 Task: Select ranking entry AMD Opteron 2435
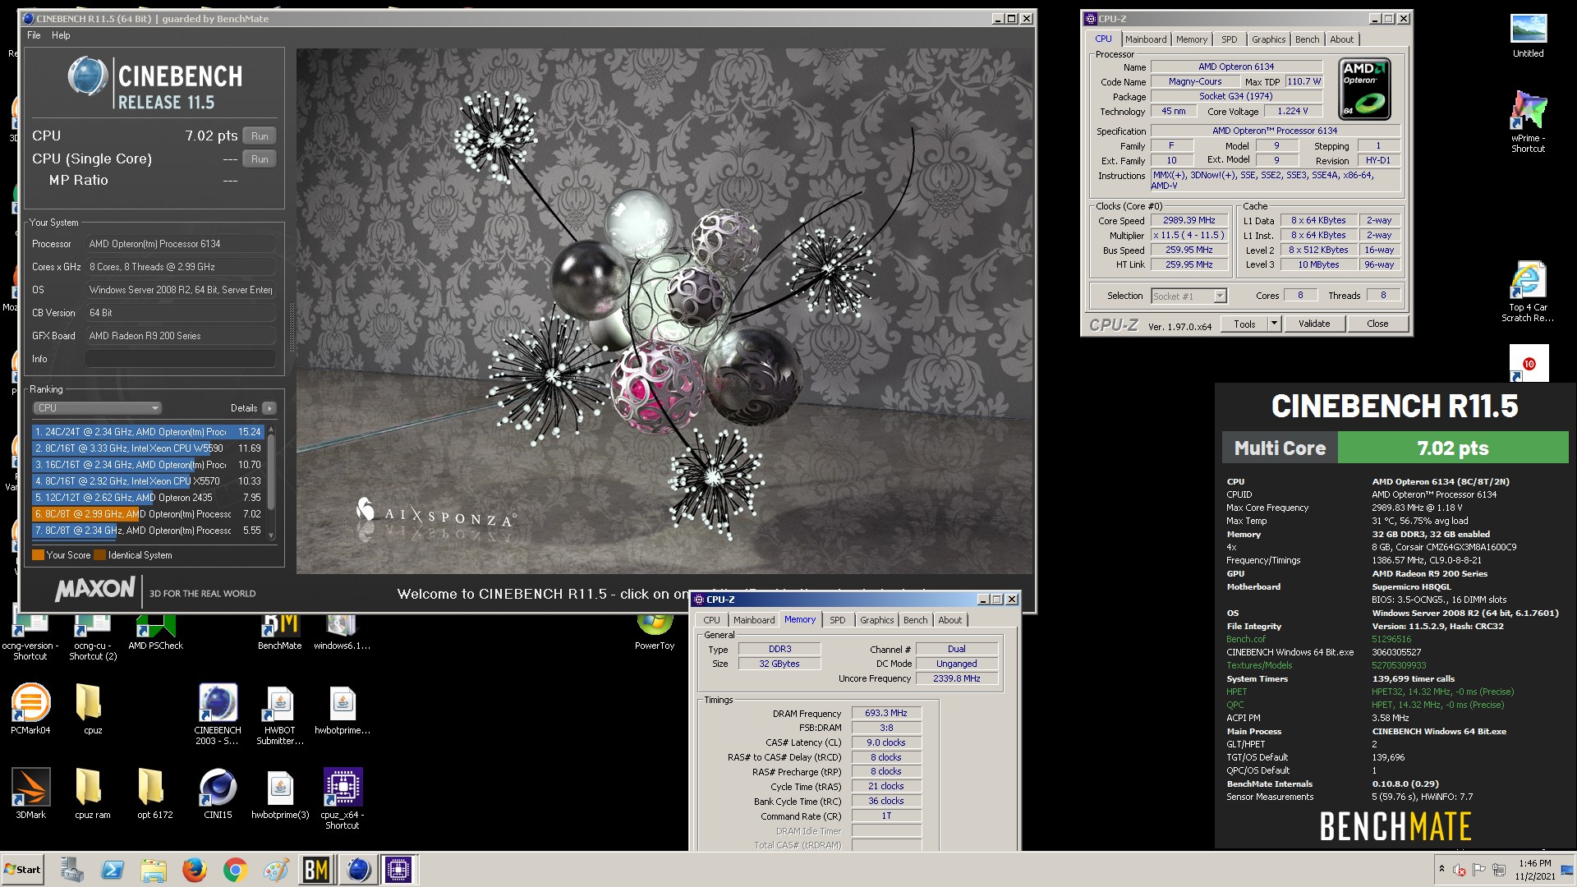coord(148,498)
